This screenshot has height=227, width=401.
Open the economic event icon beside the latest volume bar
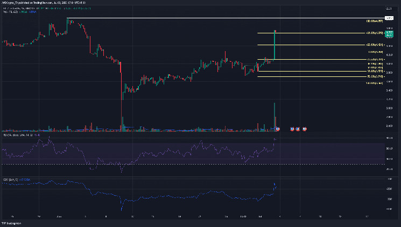click(x=278, y=129)
